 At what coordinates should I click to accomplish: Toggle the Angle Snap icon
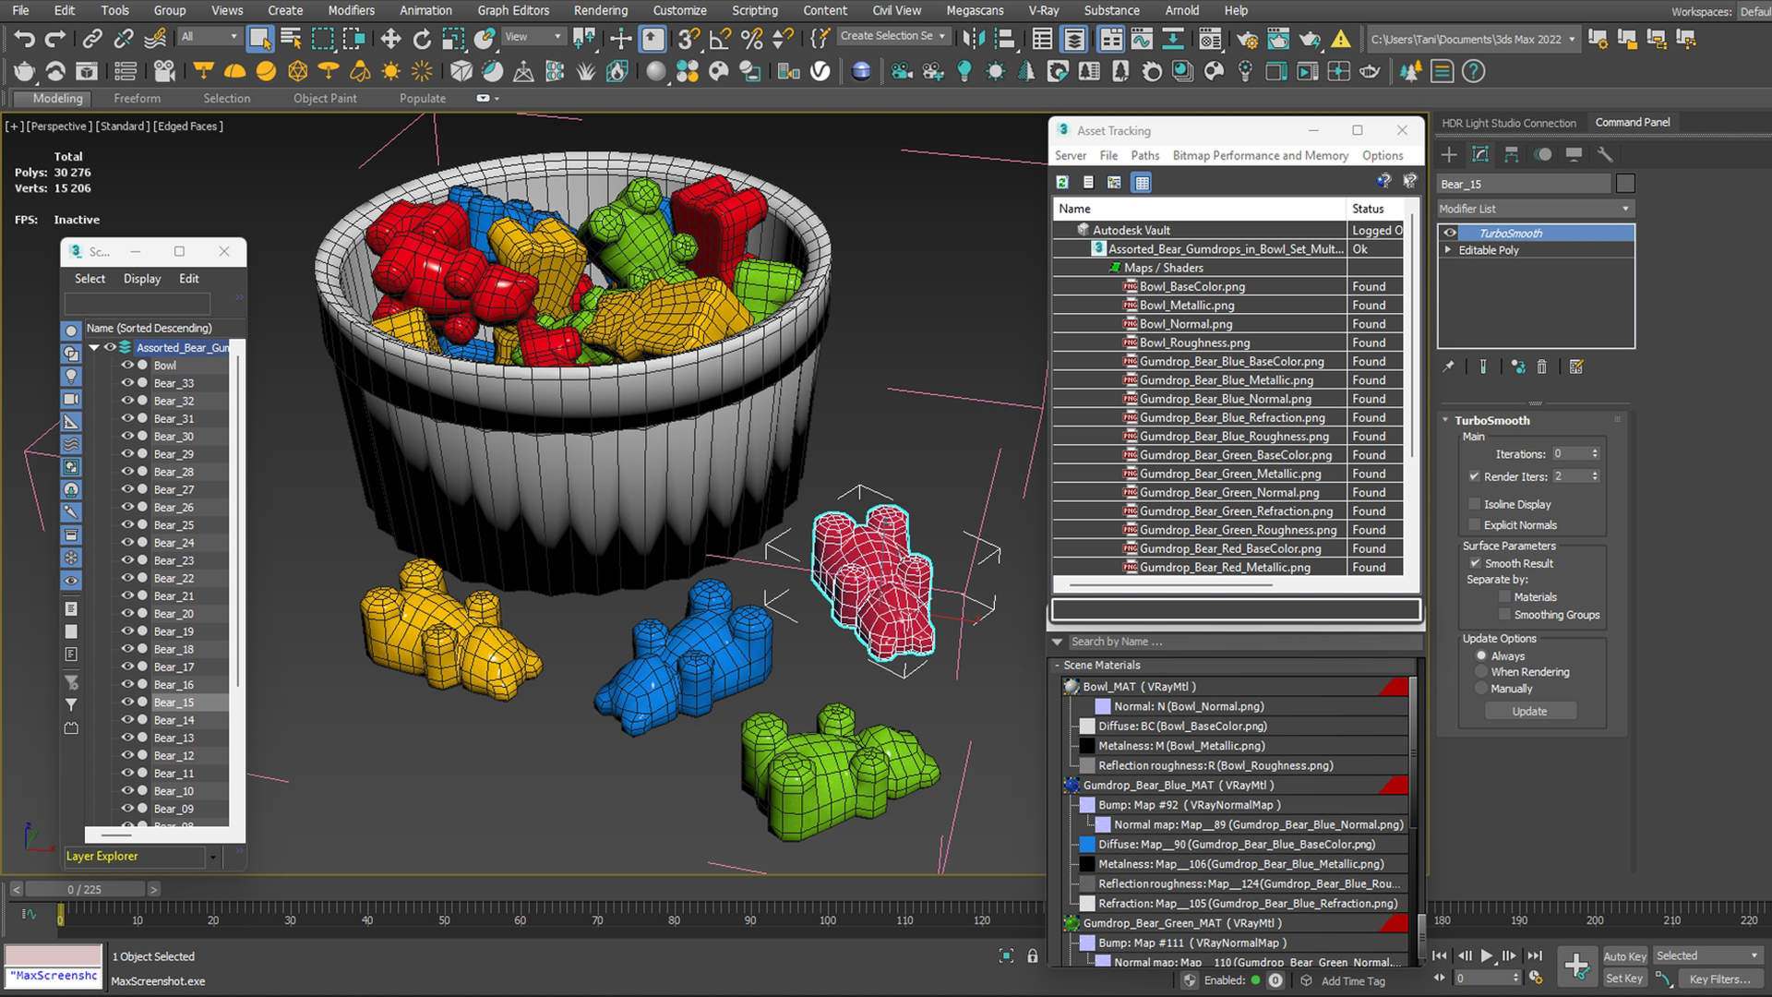pyautogui.click(x=720, y=39)
